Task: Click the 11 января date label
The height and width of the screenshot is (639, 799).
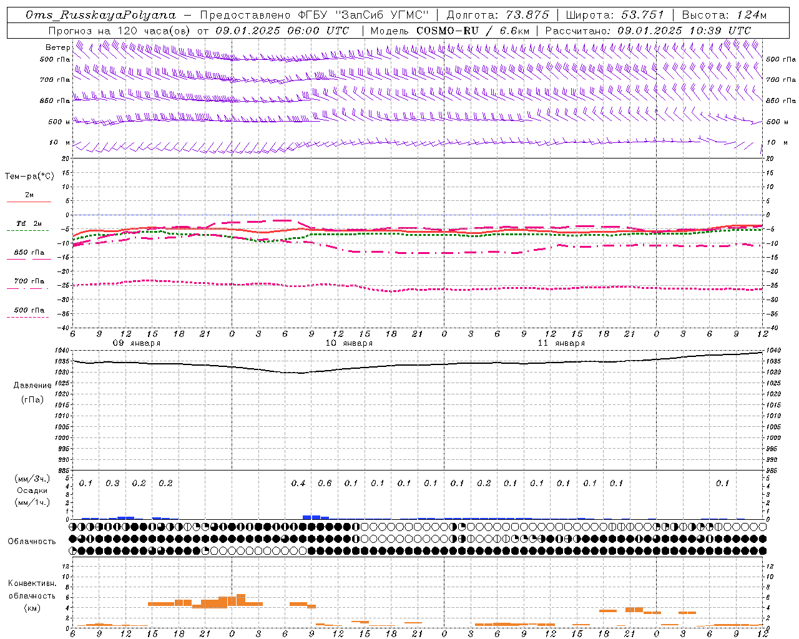Action: [561, 343]
